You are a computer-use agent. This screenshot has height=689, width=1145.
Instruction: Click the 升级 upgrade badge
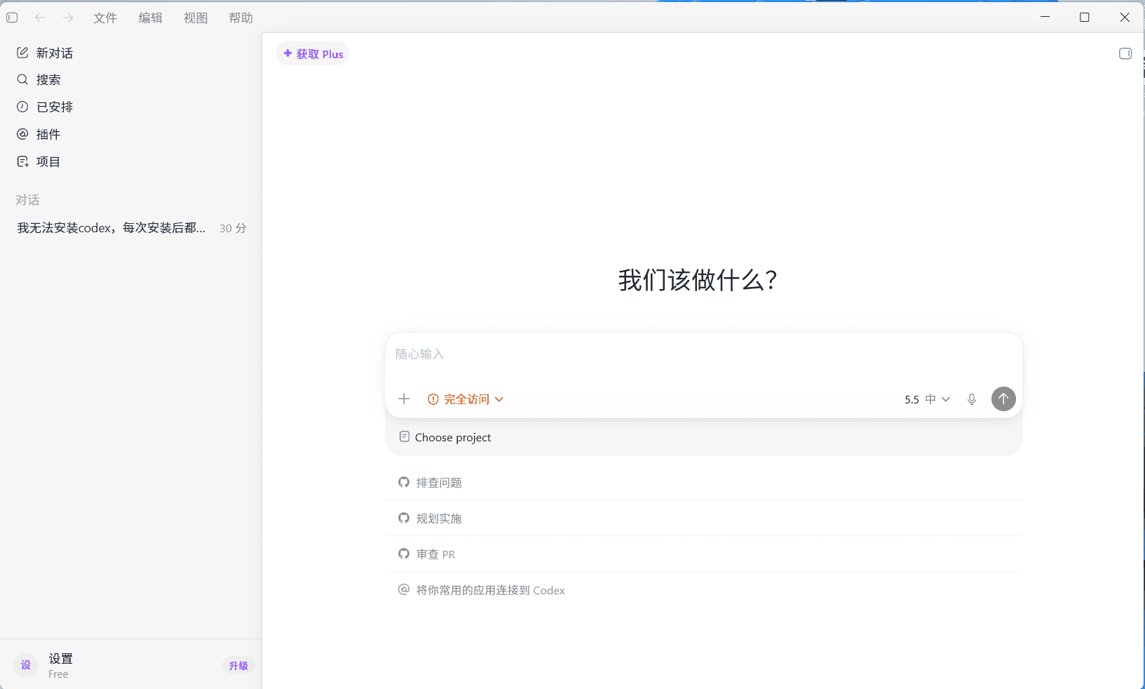(x=238, y=665)
